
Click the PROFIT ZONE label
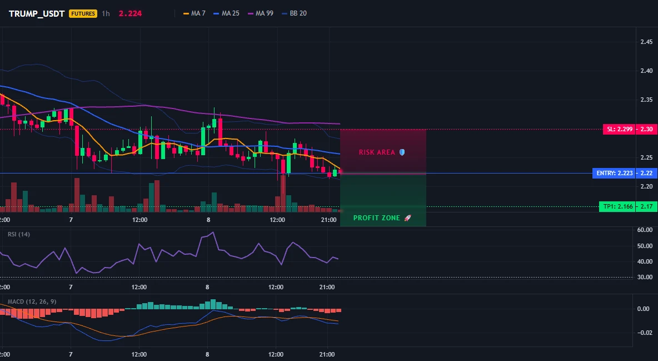pyautogui.click(x=377, y=217)
